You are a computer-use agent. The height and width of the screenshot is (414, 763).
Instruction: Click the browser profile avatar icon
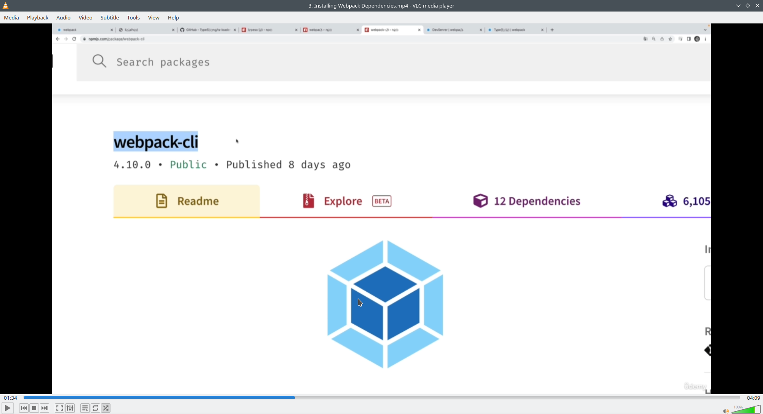tap(697, 39)
